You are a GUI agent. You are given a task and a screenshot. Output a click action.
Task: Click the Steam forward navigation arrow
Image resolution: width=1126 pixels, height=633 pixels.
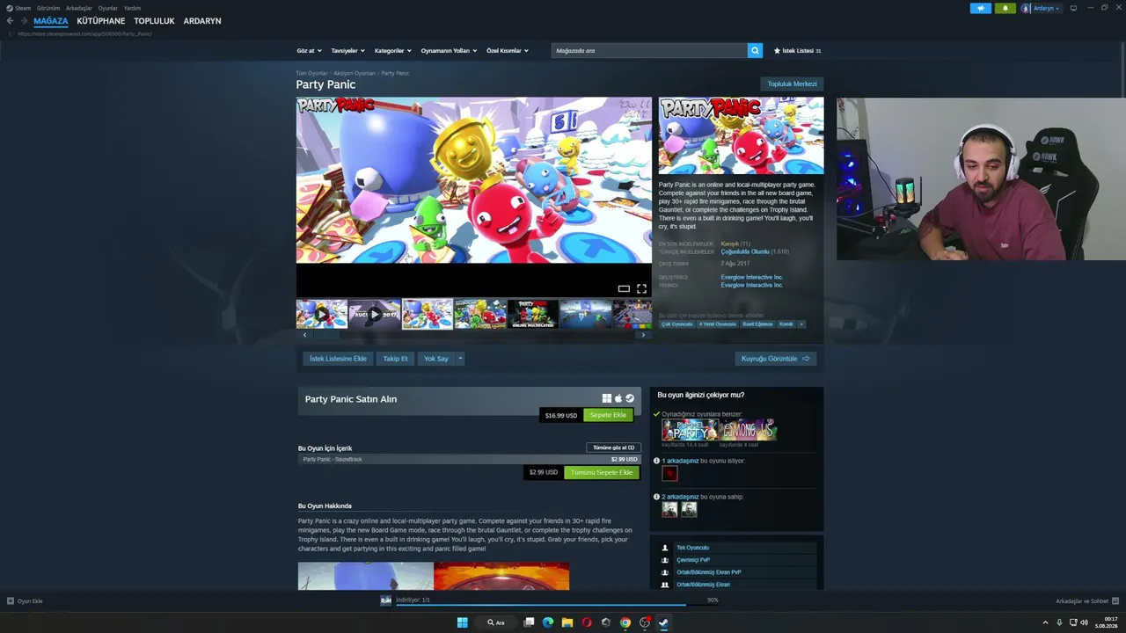[23, 21]
